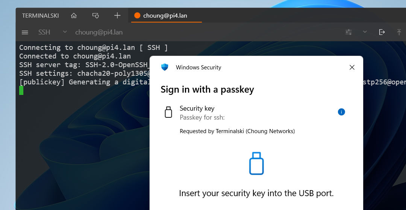
Task: Click the disconnect session icon
Action: click(x=382, y=32)
